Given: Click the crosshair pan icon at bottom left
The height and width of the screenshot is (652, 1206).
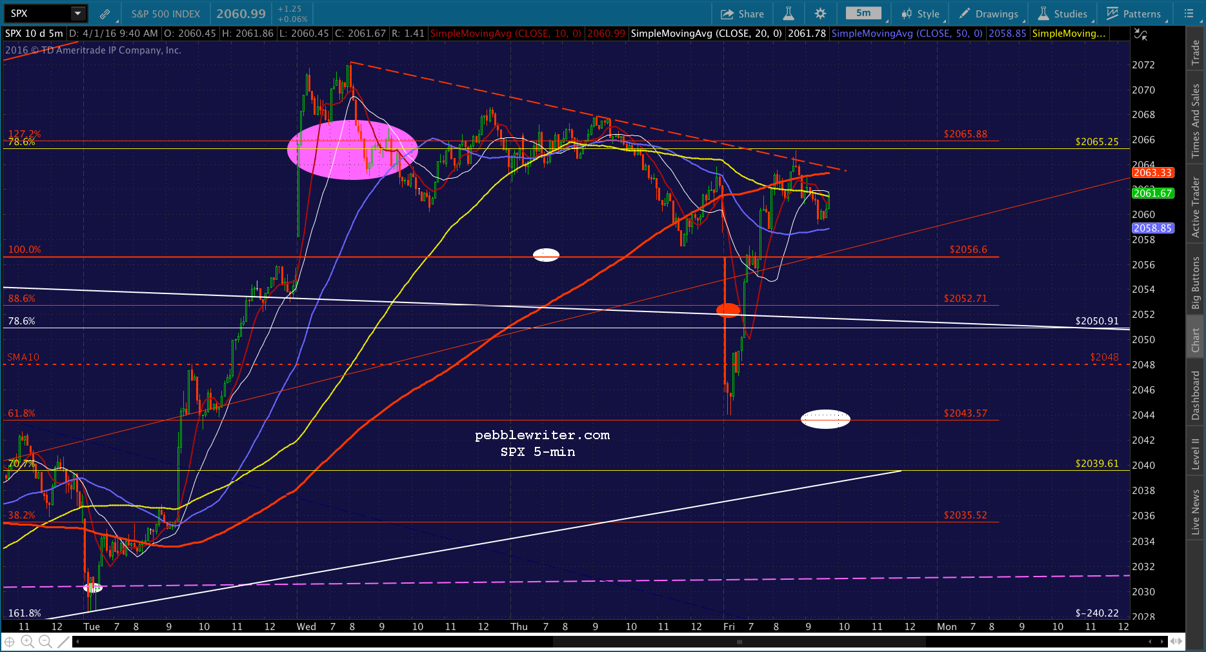Looking at the screenshot, I should 10,642.
